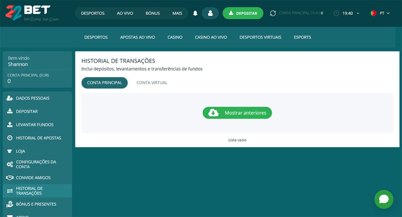Refresh the account balance with the sync icon
402x217 pixels.
(x=274, y=13)
